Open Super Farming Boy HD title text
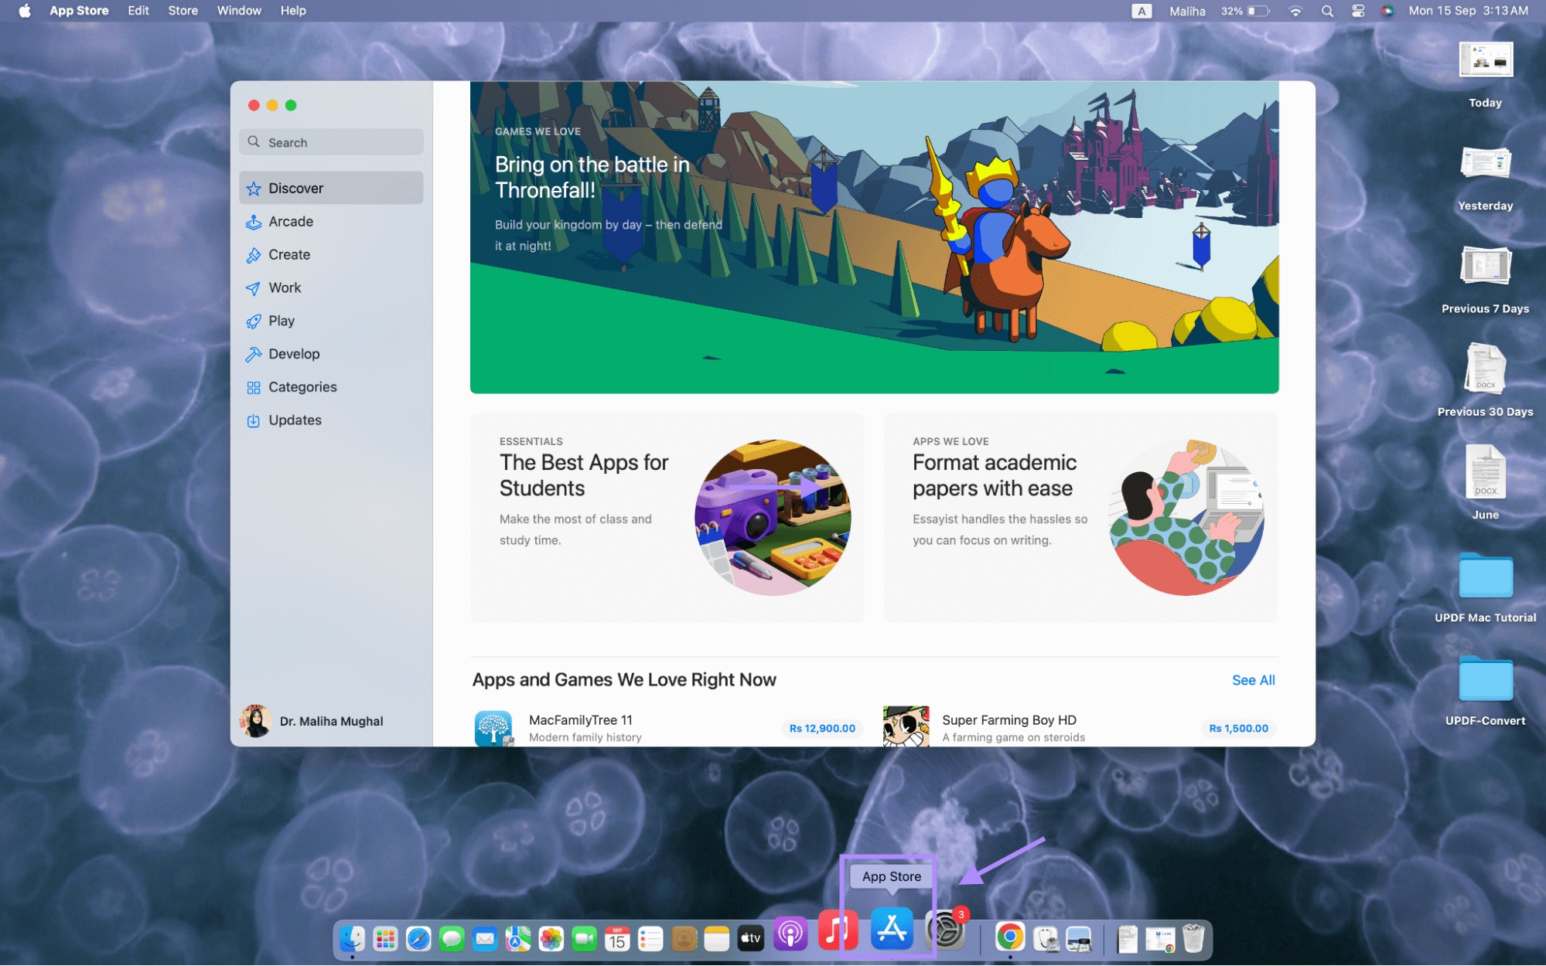1546x966 pixels. pos(1008,719)
